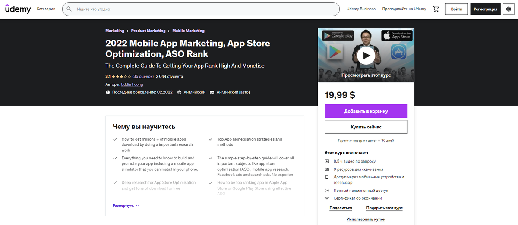The width and height of the screenshot is (518, 225).
Task: Click the globe icon beside Английский
Action: [180, 92]
